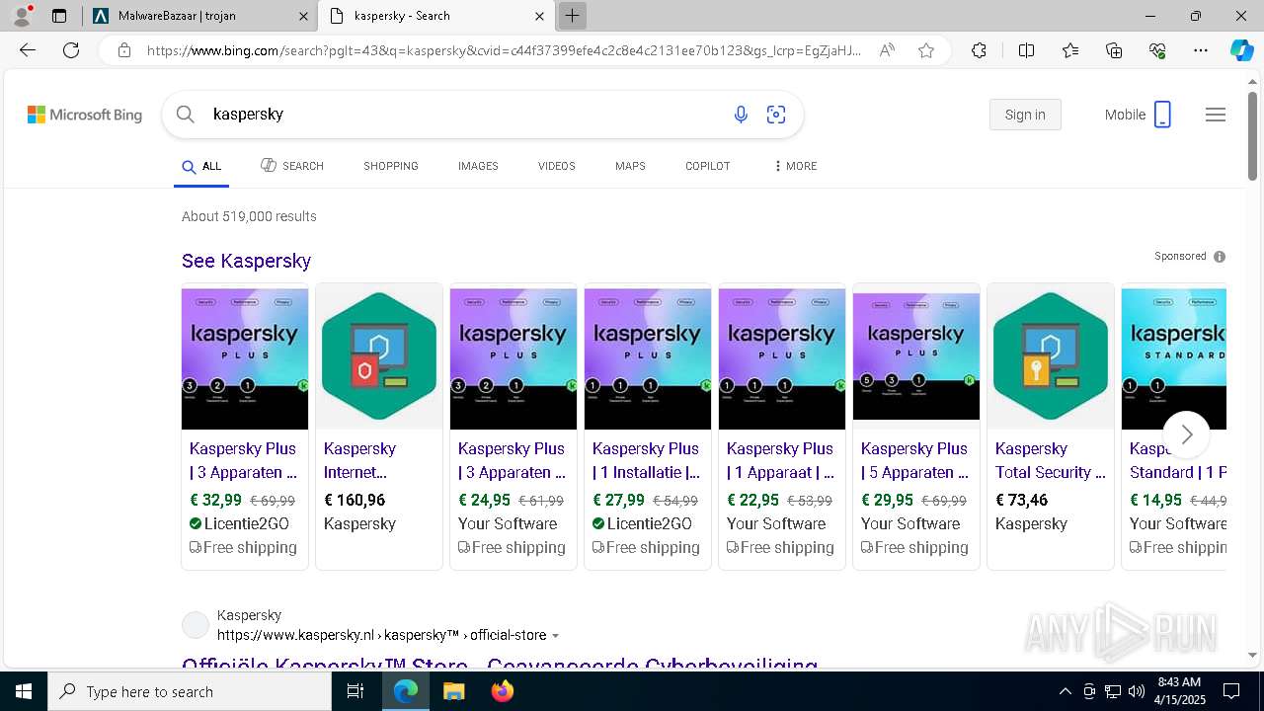Switch to the SHOPPING tab

[x=391, y=166]
